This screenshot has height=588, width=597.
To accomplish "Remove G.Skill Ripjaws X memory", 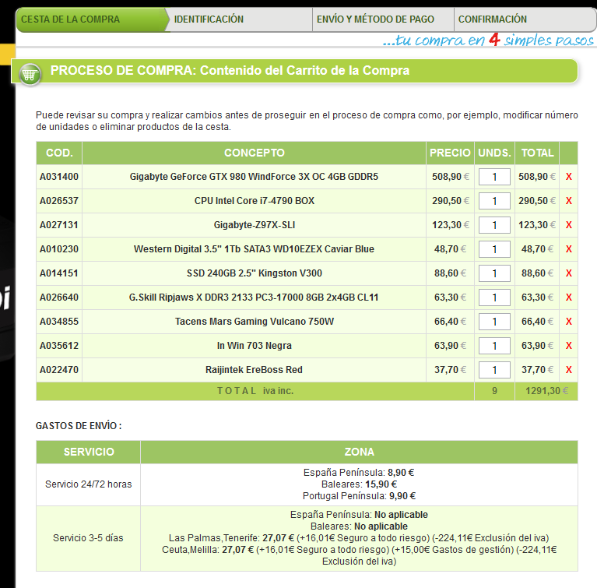I will [568, 298].
